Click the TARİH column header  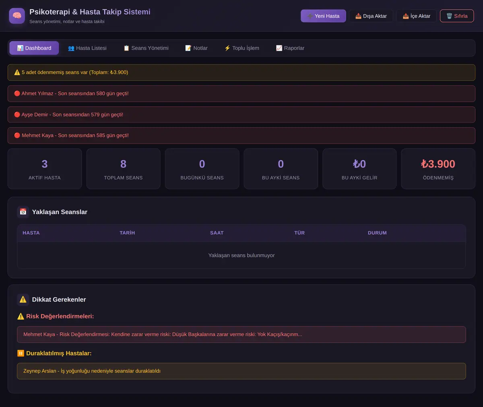point(127,233)
